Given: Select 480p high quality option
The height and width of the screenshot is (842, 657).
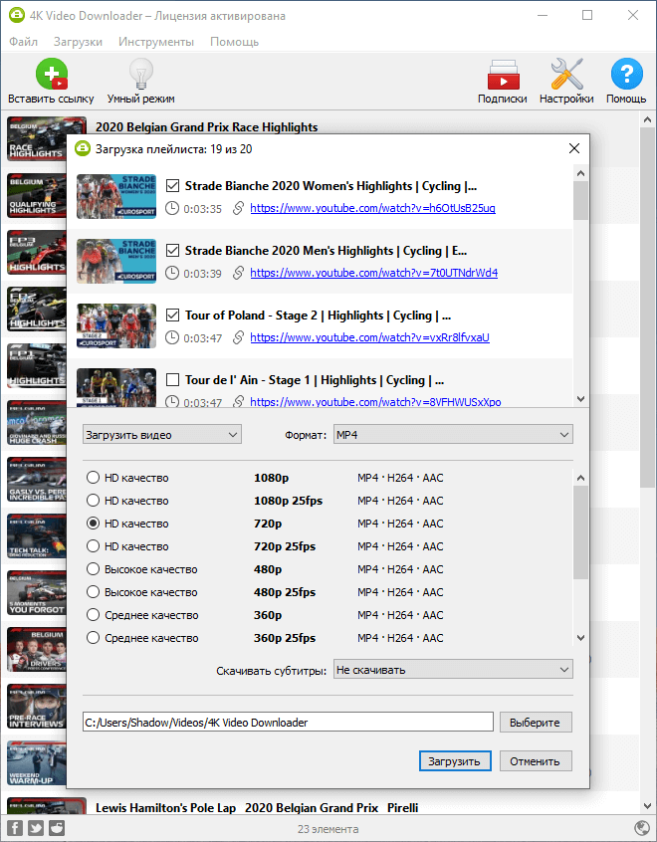Looking at the screenshot, I should (x=93, y=569).
